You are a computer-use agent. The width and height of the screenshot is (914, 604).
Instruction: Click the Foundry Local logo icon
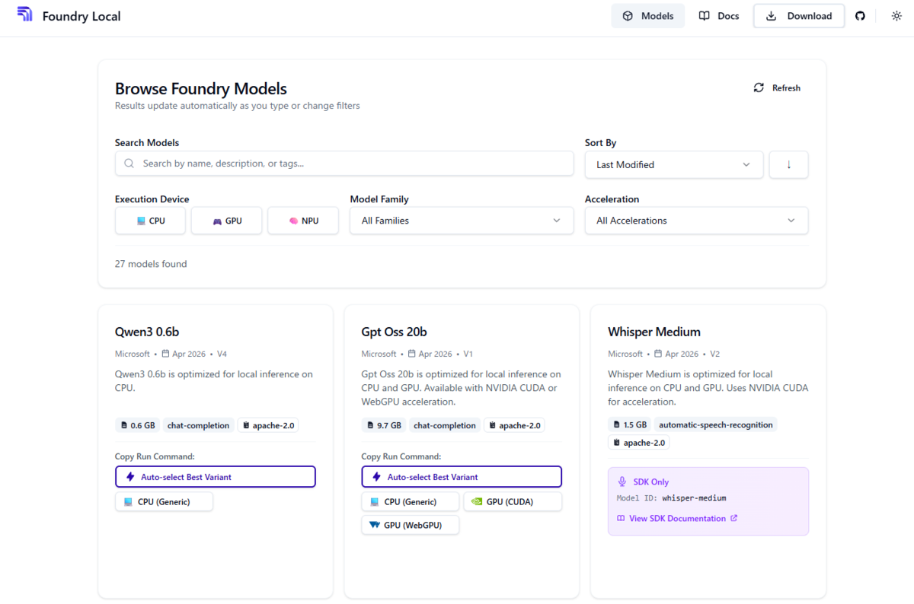click(x=25, y=14)
